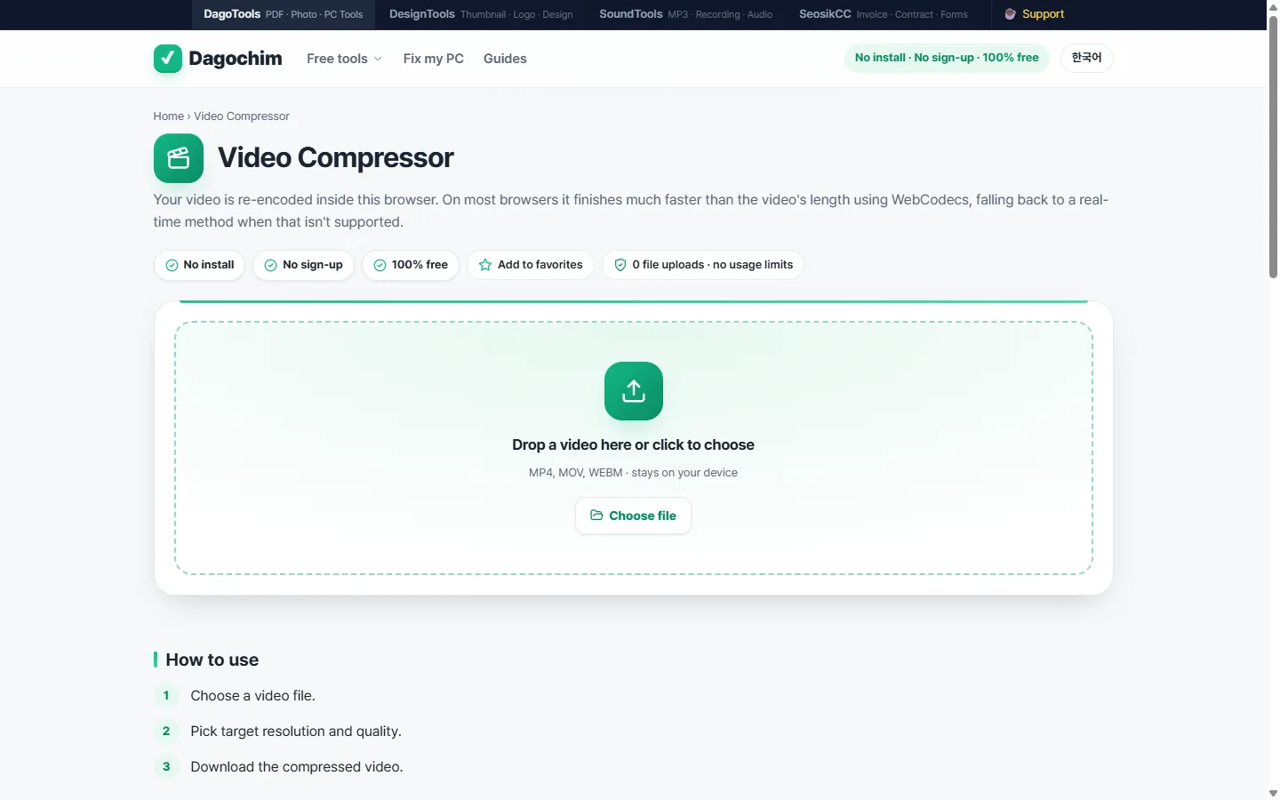Expand the Free tools dropdown chevron
Viewport: 1280px width, 800px height.
378,59
